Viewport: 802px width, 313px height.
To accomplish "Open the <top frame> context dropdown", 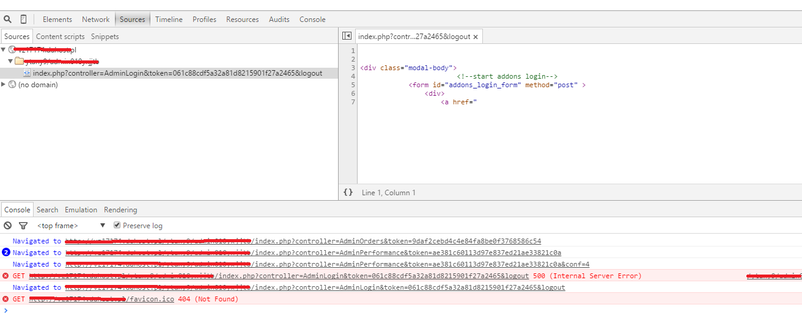I will point(71,226).
